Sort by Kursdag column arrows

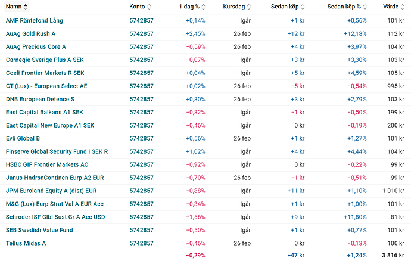(x=249, y=7)
